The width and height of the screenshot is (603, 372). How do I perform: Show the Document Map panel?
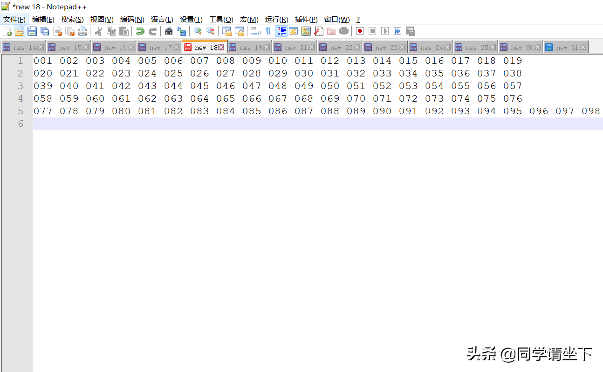306,31
